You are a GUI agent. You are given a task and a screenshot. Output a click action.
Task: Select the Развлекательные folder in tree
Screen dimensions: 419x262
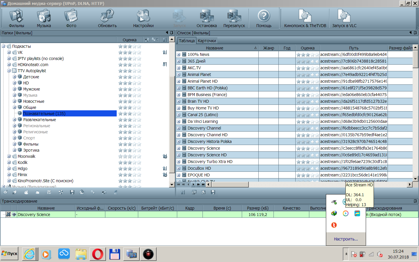[x=40, y=120]
